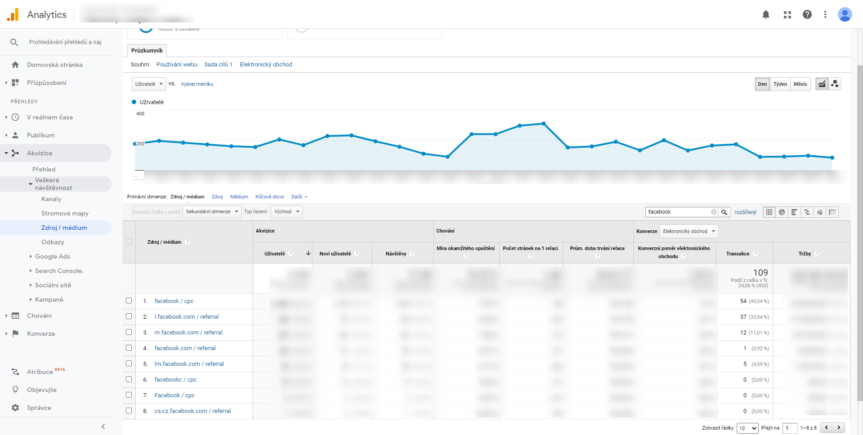Open the rows per page dropdown
Image resolution: width=863 pixels, height=435 pixels.
click(x=747, y=428)
